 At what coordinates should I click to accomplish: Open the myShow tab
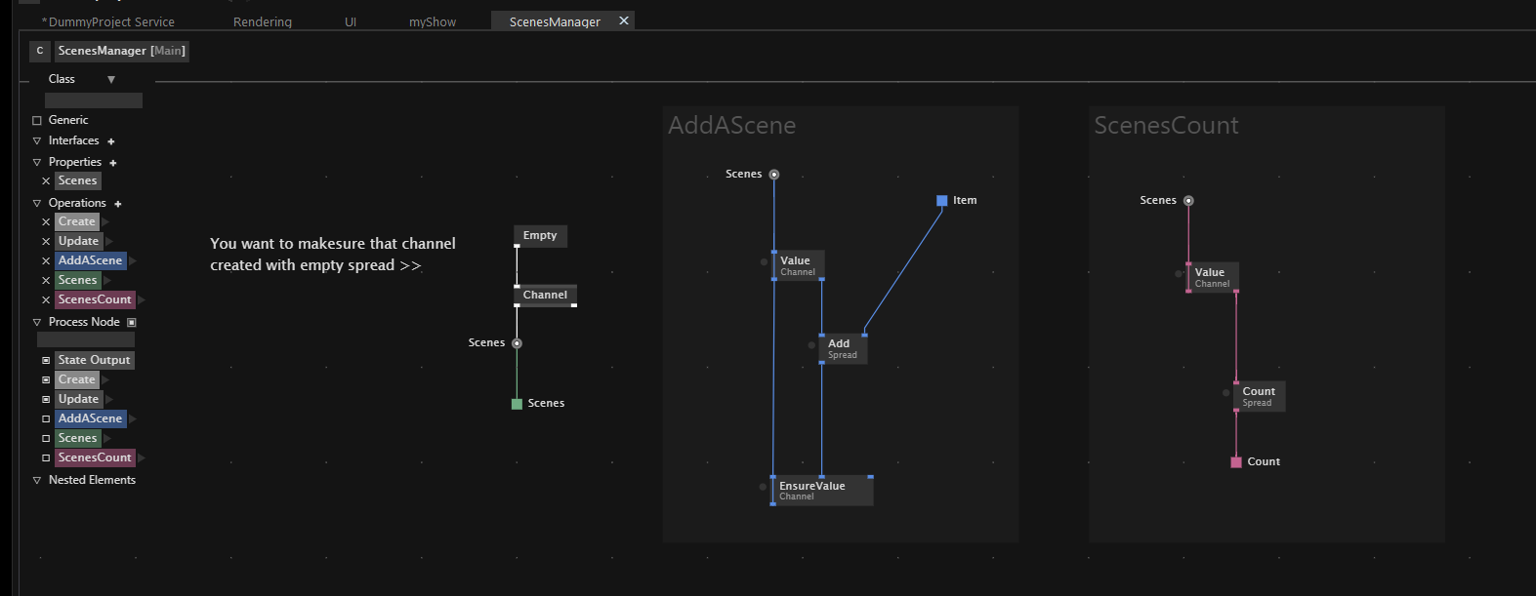pyautogui.click(x=432, y=21)
